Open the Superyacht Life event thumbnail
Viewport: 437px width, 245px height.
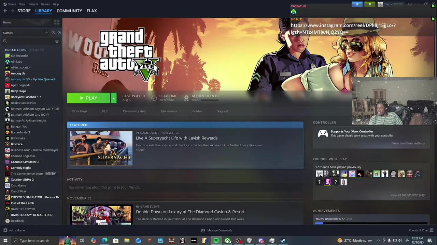[101, 148]
